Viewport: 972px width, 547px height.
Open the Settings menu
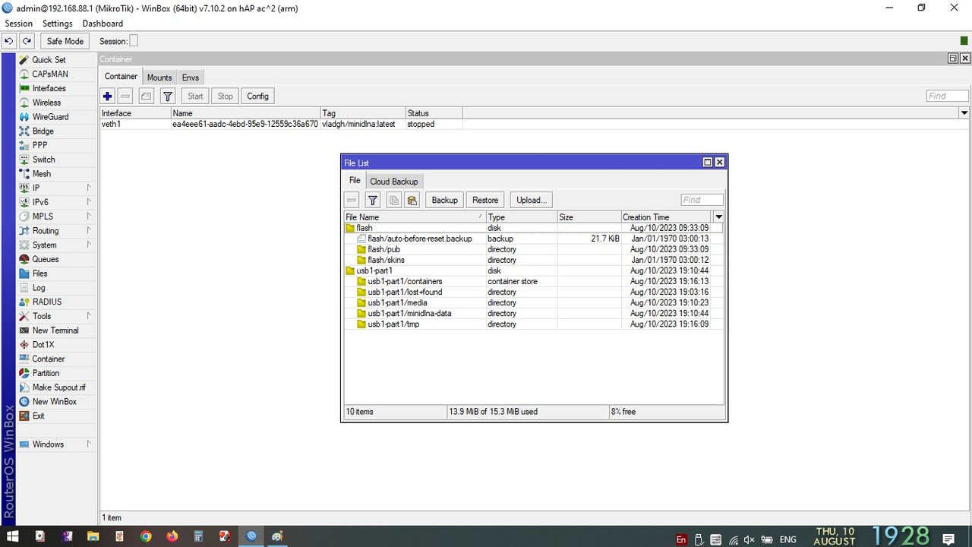pyautogui.click(x=58, y=24)
